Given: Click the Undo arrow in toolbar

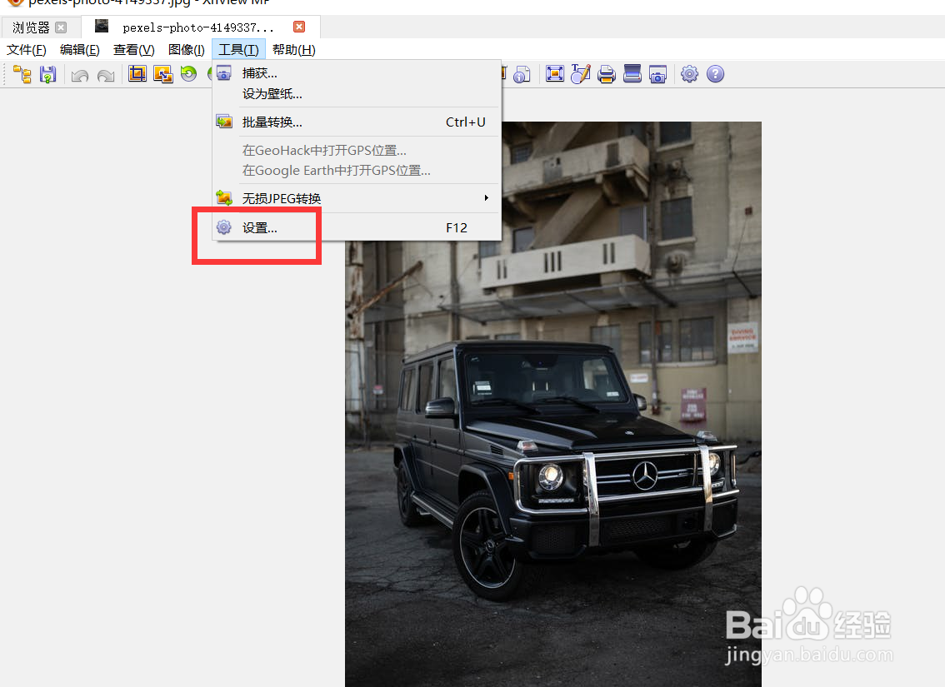Looking at the screenshot, I should click(x=79, y=75).
